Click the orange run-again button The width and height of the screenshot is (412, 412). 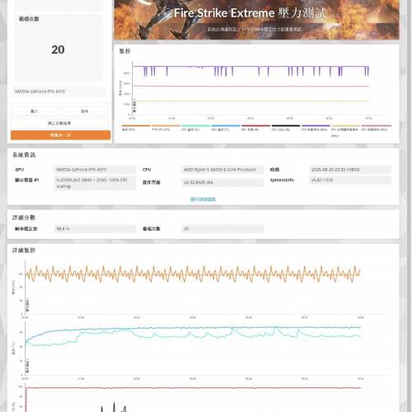61,135
